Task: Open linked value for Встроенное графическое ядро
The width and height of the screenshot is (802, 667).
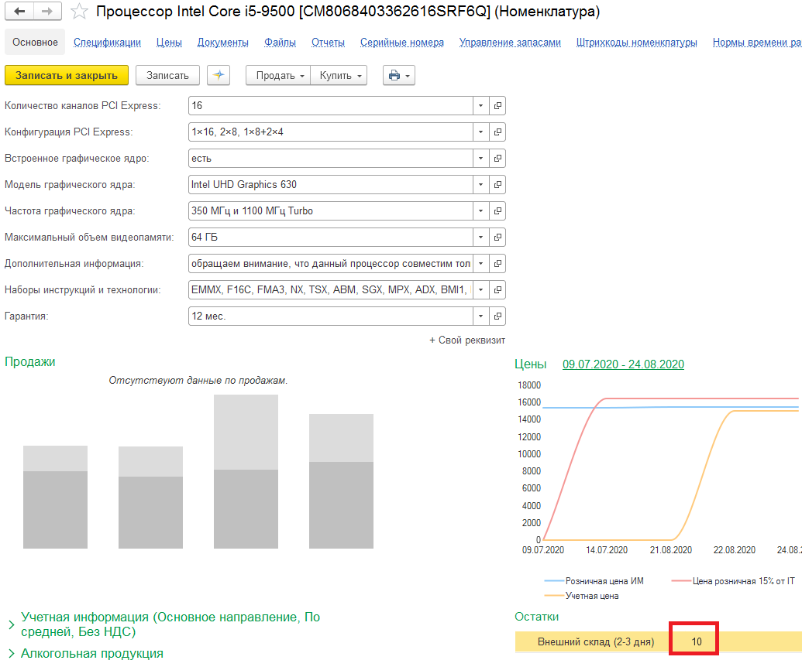Action: pyautogui.click(x=497, y=159)
